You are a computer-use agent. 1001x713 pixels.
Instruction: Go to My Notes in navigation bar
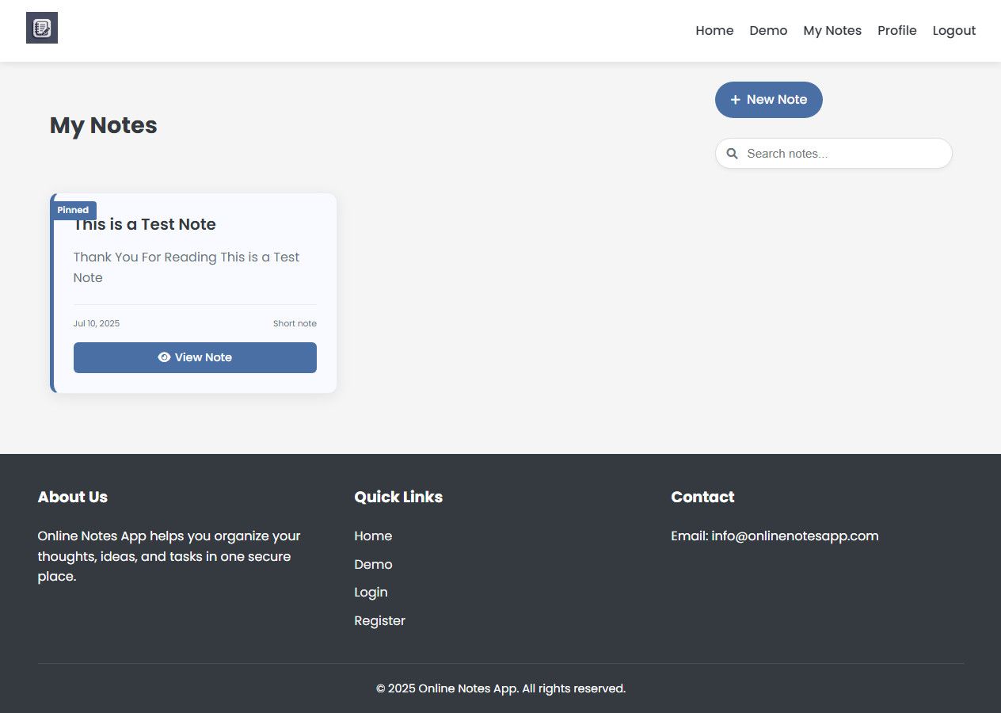(x=832, y=31)
